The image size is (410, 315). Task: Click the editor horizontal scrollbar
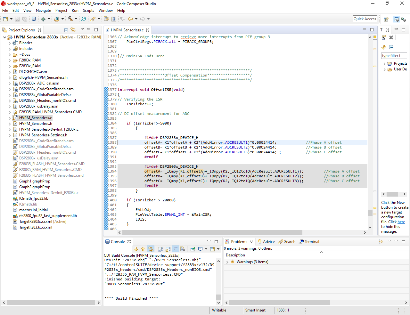[211, 233]
